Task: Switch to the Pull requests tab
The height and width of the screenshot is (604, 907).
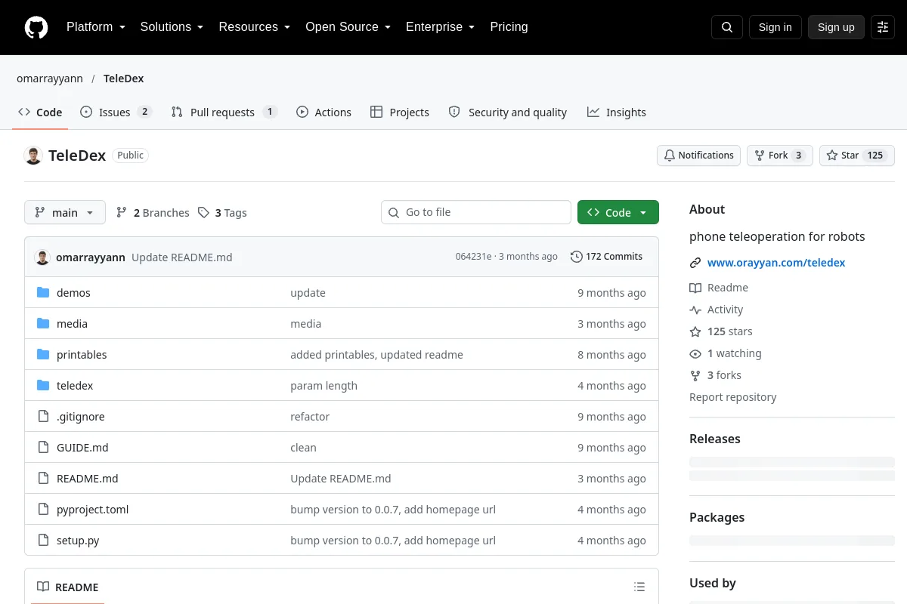Action: [x=224, y=112]
